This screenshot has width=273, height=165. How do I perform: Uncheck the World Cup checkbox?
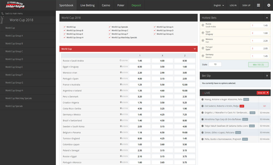click(x=65, y=27)
